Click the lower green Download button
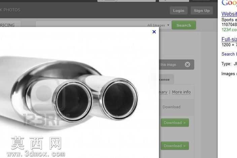The height and width of the screenshot is (158, 237). pos(175,146)
